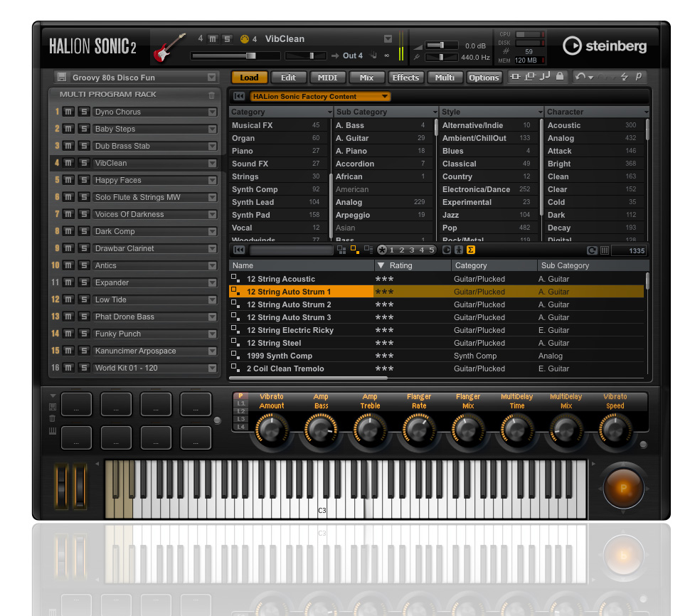Click the floppy disk icon beside Groovy 80s Disco Fun

62,77
